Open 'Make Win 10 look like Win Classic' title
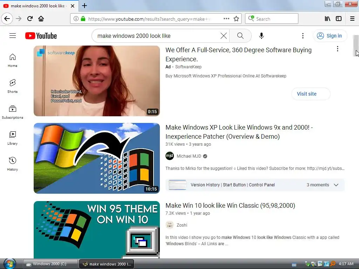 coord(230,205)
